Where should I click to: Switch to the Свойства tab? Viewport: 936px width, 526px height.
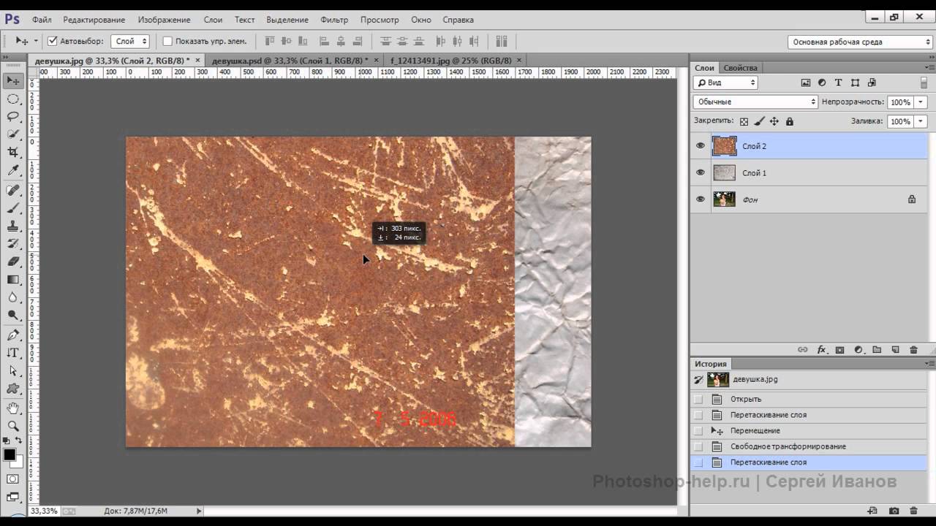pyautogui.click(x=740, y=68)
